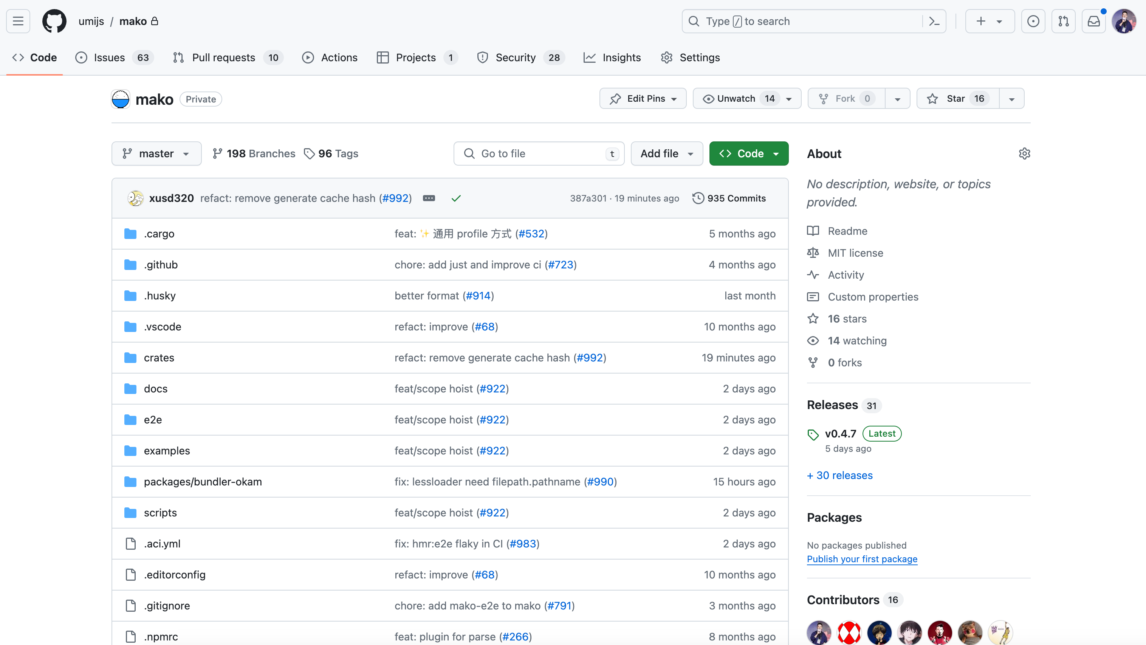This screenshot has width=1146, height=645.
Task: Open the .github folder
Action: tap(161, 264)
